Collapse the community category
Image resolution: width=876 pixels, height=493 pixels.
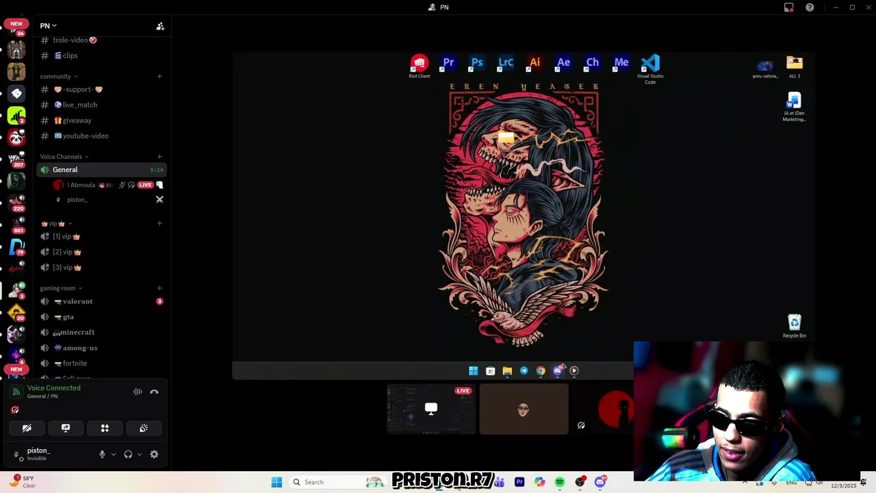58,76
